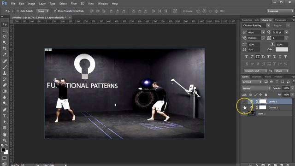Select the Lasso tool

click(x=5, y=36)
